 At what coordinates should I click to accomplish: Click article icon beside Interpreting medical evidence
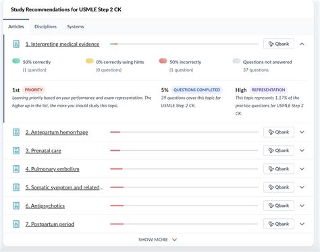(x=16, y=44)
